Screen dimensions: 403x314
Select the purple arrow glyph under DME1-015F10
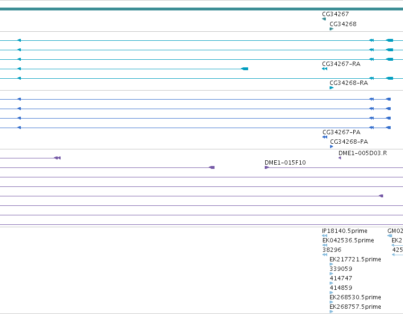[x=267, y=167]
